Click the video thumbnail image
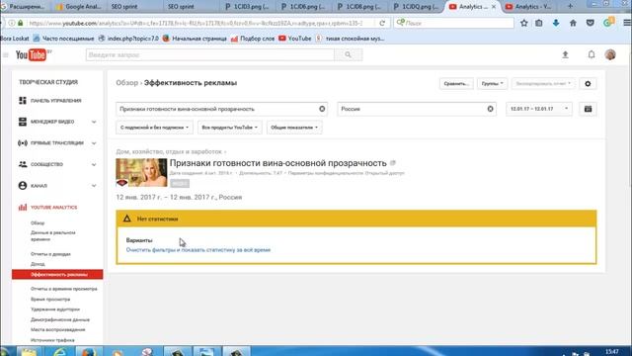The height and width of the screenshot is (356, 632). pyautogui.click(x=141, y=172)
